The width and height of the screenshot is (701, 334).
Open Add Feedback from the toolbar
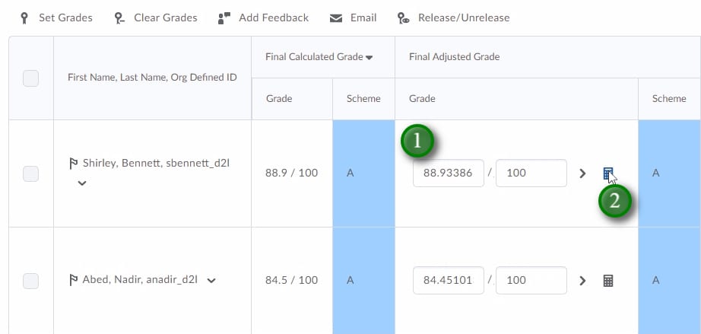tap(263, 17)
